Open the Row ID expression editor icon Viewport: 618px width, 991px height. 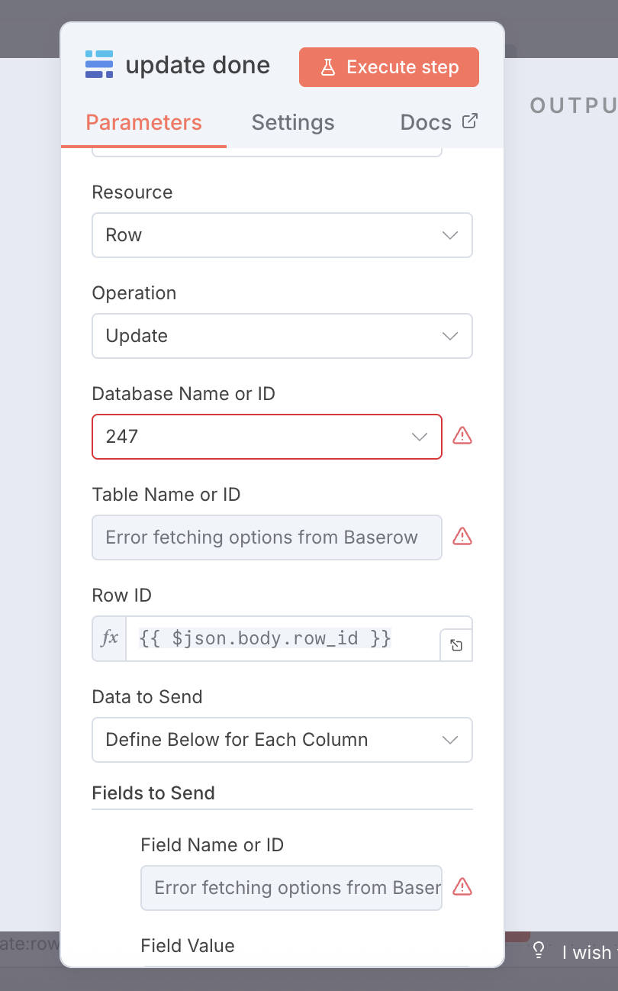(455, 645)
